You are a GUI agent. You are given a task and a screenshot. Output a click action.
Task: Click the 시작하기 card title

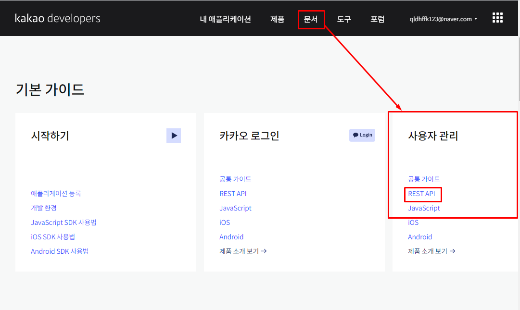coord(50,136)
